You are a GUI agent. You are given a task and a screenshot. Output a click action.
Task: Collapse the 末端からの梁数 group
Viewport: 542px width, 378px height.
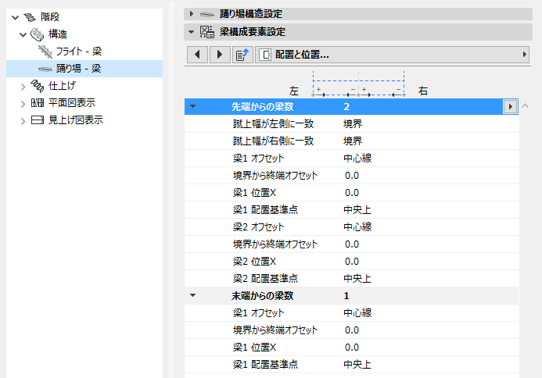tap(193, 295)
